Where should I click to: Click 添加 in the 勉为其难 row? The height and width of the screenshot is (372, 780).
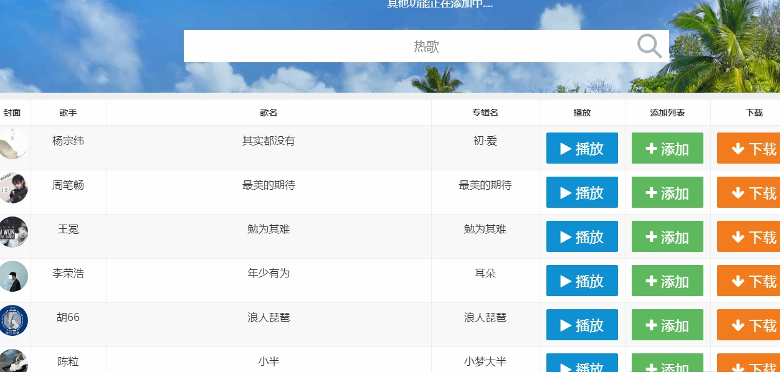click(667, 236)
